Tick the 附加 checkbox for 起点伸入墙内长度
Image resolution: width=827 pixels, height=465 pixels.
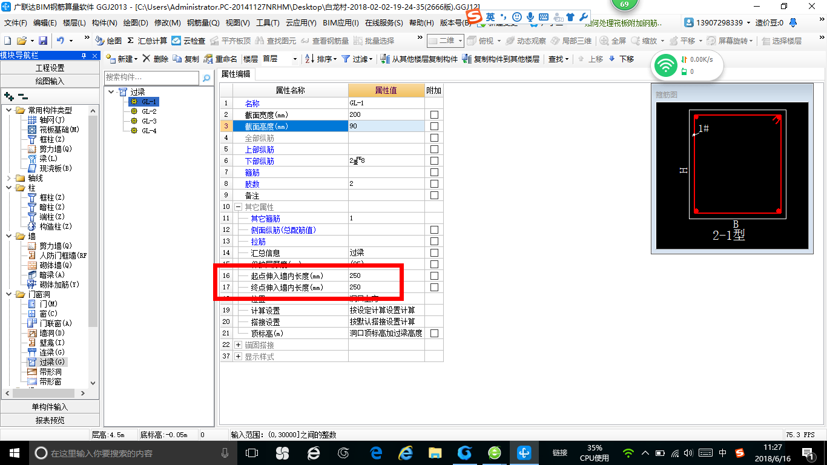click(x=434, y=275)
